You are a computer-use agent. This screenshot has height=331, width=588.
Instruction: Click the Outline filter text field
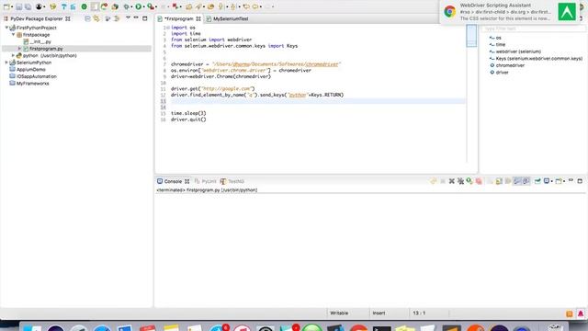click(533, 29)
